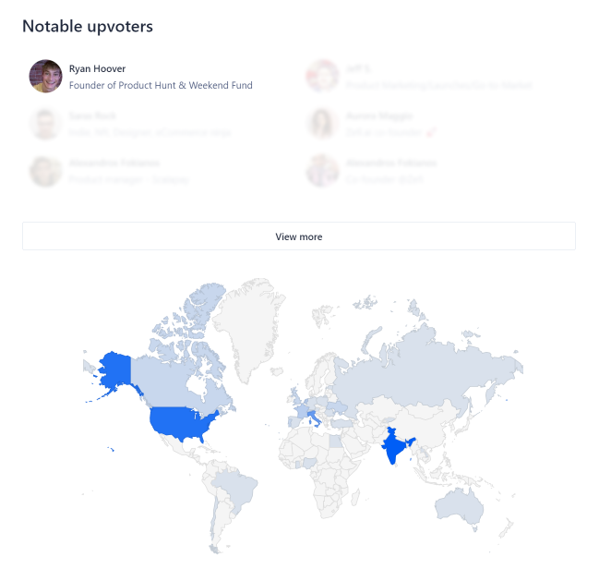This screenshot has width=599, height=581.
Task: Select the contiguous United States on the map
Action: pyautogui.click(x=182, y=424)
